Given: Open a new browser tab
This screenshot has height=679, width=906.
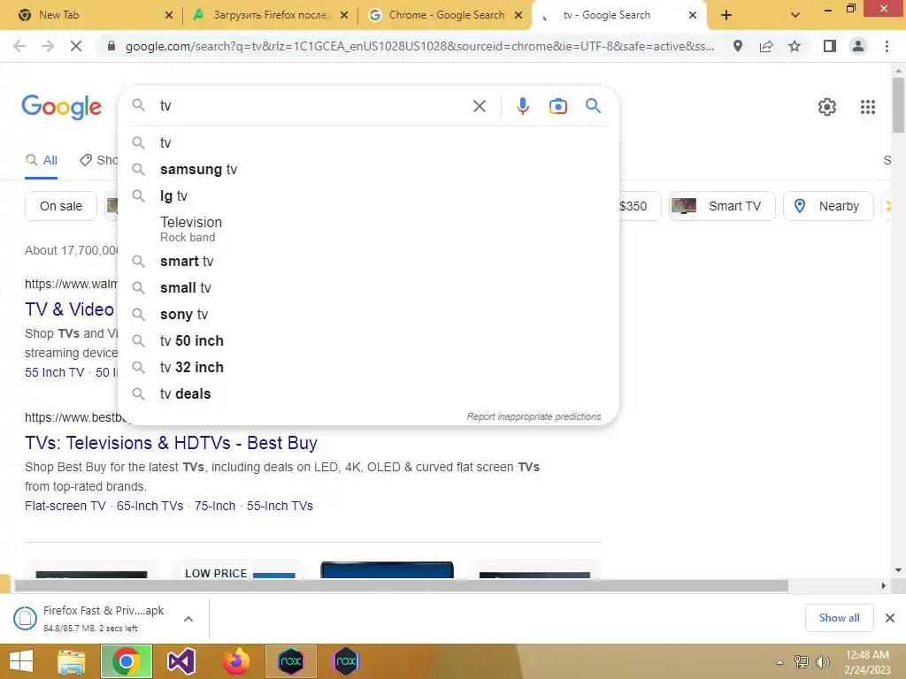Looking at the screenshot, I should [x=726, y=16].
